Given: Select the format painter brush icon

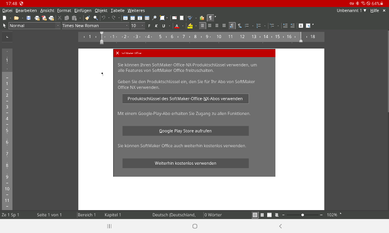Looking at the screenshot, I should tap(87, 18).
